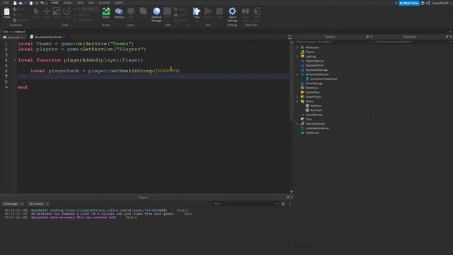Viewport: 453px width, 255px height.
Task: Undock the Explorer panel
Action: pyautogui.click(x=367, y=37)
